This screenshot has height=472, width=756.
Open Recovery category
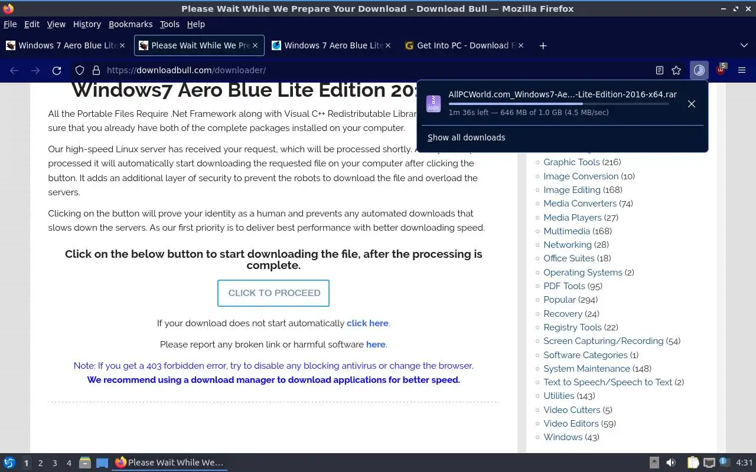pyautogui.click(x=563, y=314)
